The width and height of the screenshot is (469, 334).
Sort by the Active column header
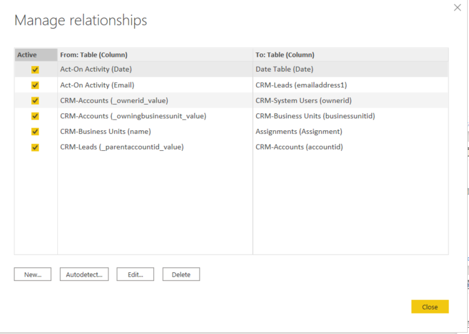point(36,55)
